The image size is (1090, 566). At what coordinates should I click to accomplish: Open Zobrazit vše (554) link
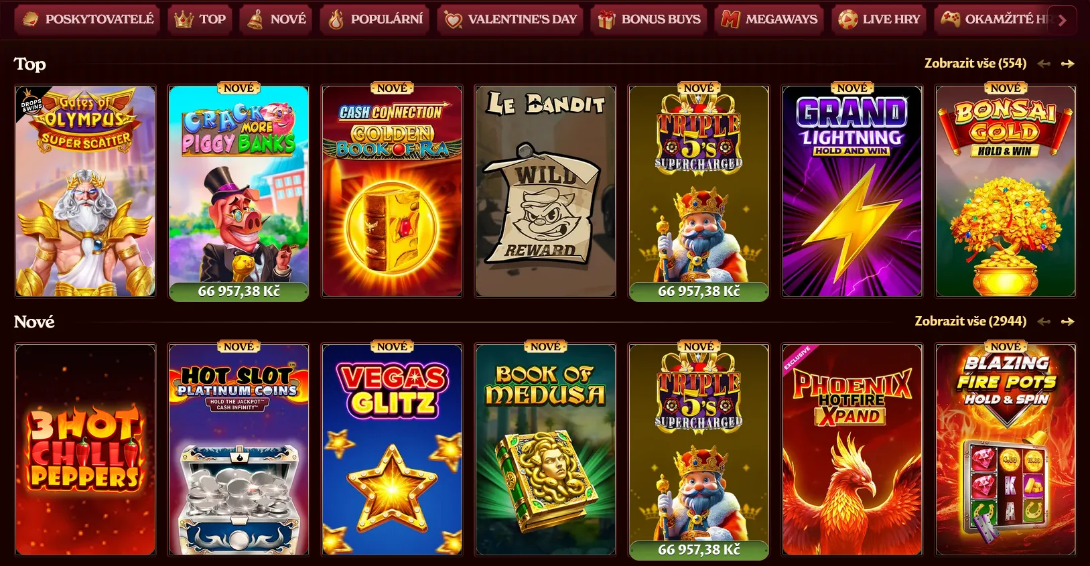975,63
